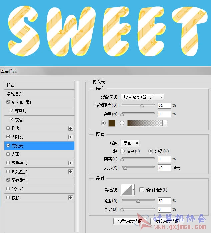Open the 光泽 settings row

pyautogui.click(x=39, y=154)
